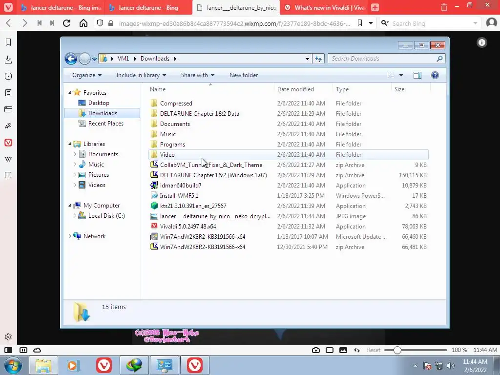The width and height of the screenshot is (500, 375).
Task: Open History panel clock icon
Action: click(x=8, y=76)
